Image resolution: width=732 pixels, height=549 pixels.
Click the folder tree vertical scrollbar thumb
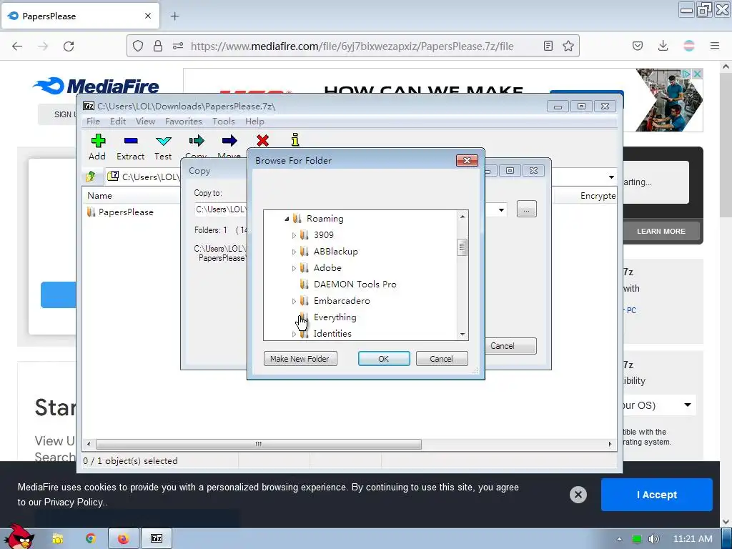[463, 247]
